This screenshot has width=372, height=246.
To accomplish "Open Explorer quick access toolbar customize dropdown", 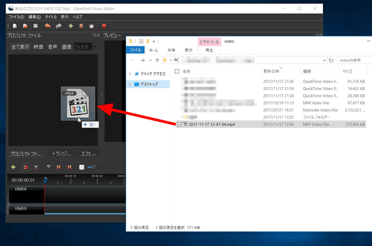I will click(x=153, y=41).
